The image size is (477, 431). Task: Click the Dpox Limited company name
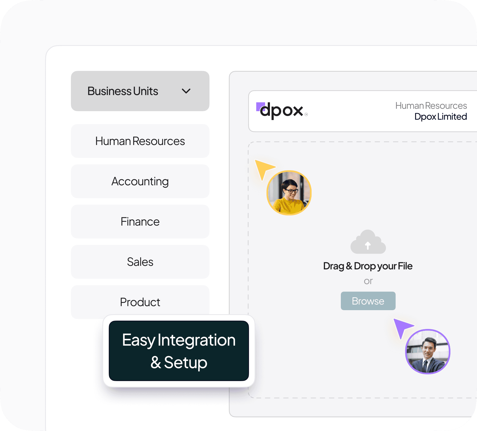tap(440, 117)
